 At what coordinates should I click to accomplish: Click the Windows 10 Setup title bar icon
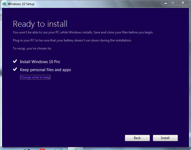click(4, 4)
